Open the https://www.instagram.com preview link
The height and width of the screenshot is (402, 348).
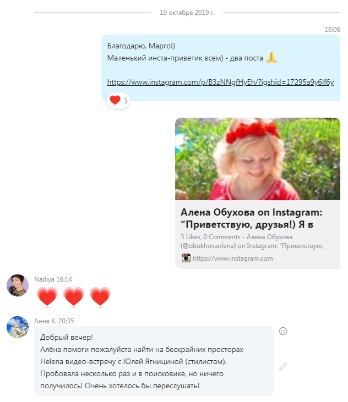pyautogui.click(x=233, y=258)
